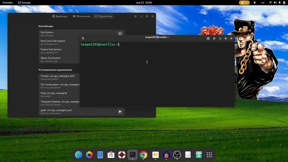
Task: Open the Software store bag icon in dock
Action: 111,155
